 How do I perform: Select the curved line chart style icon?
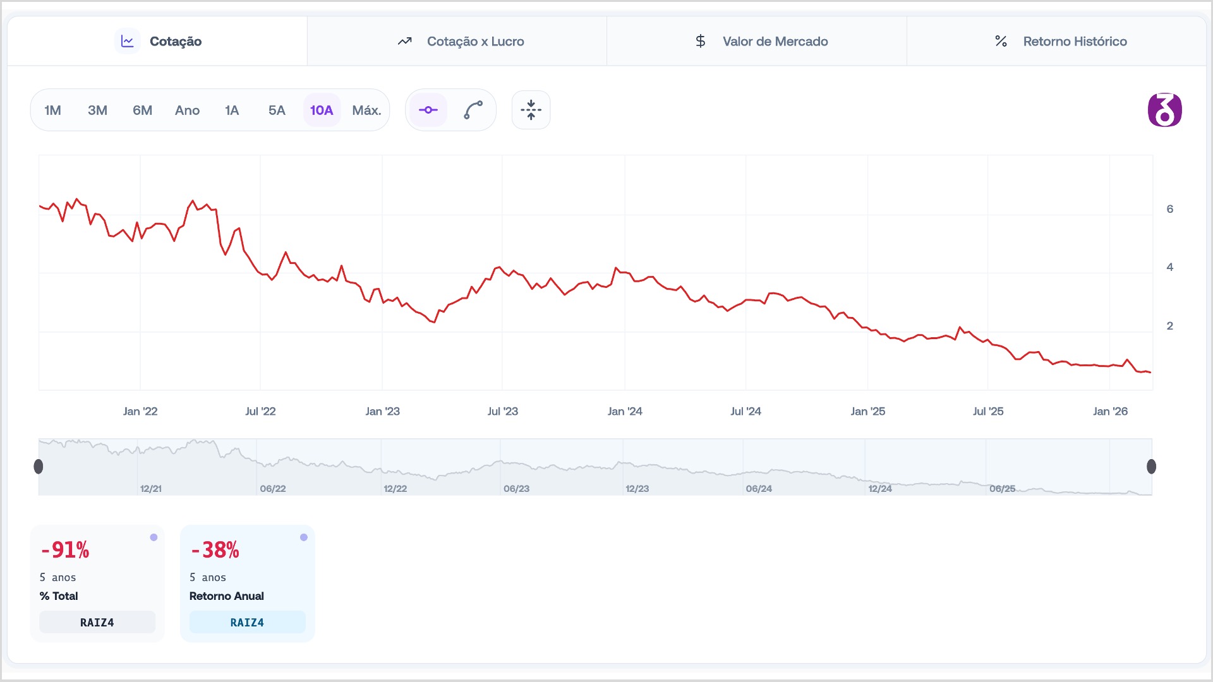pos(473,110)
